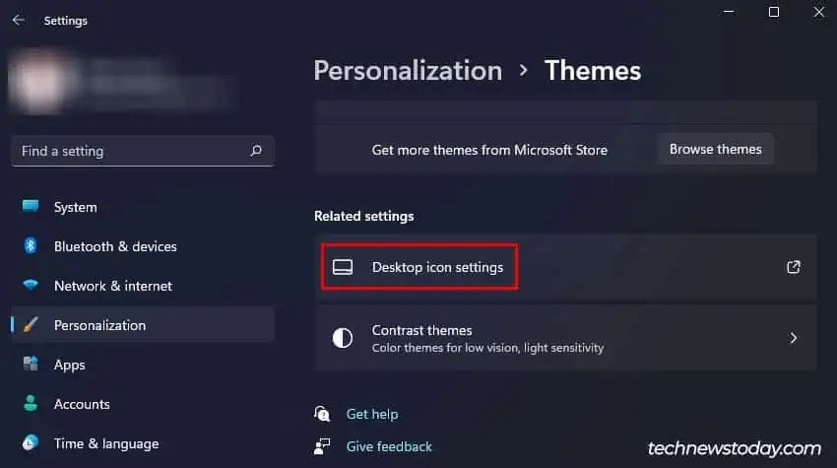Viewport: 837px width, 468px height.
Task: Click the Time & language globe icon
Action: tap(31, 443)
